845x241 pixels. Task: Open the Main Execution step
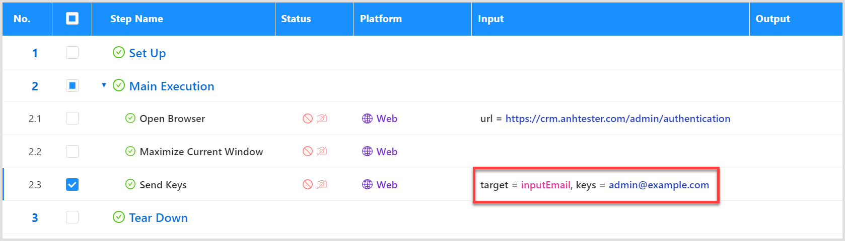point(172,86)
